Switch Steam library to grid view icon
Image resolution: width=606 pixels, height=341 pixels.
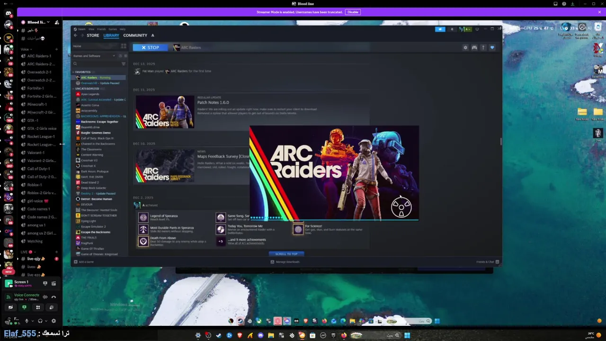pyautogui.click(x=124, y=46)
